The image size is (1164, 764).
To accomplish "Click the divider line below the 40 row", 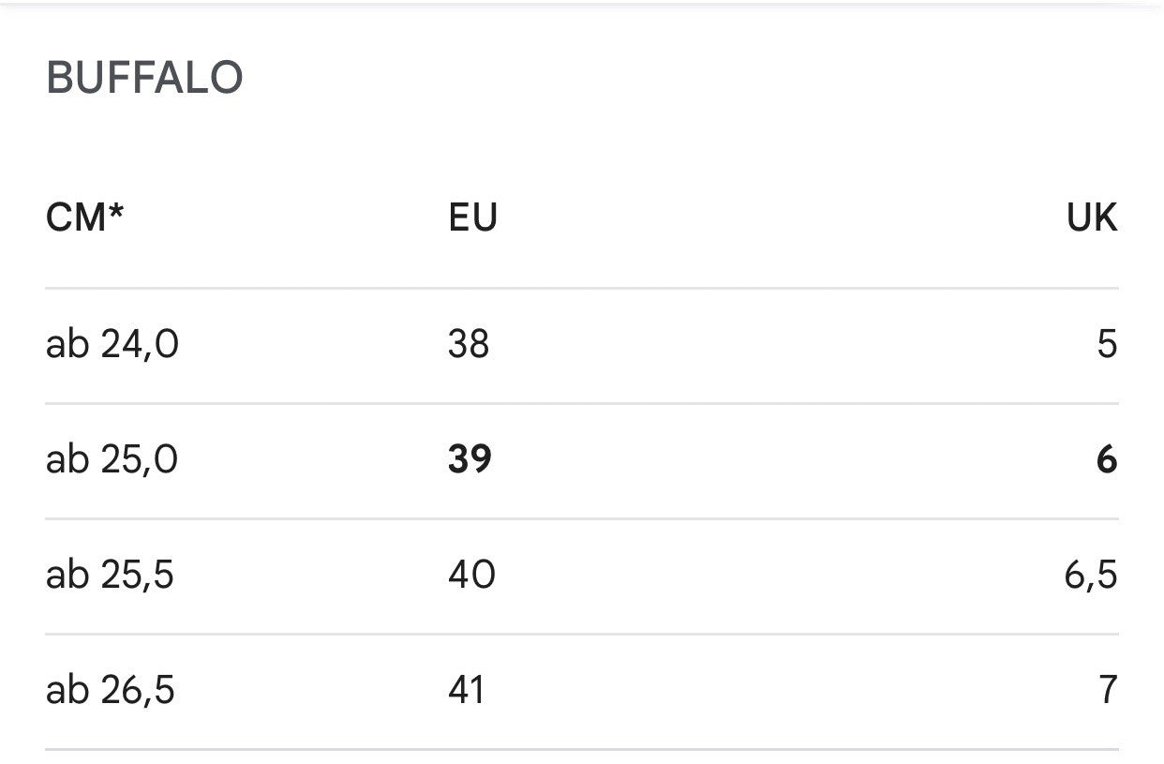I will 581,634.
